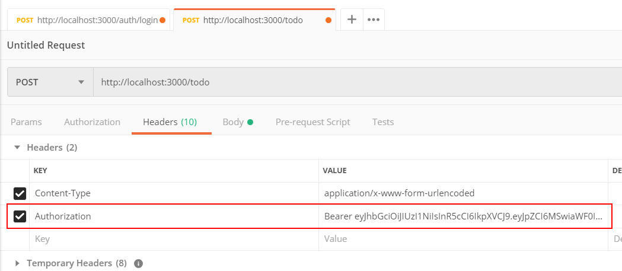Click the empty Key input cell

[174, 239]
